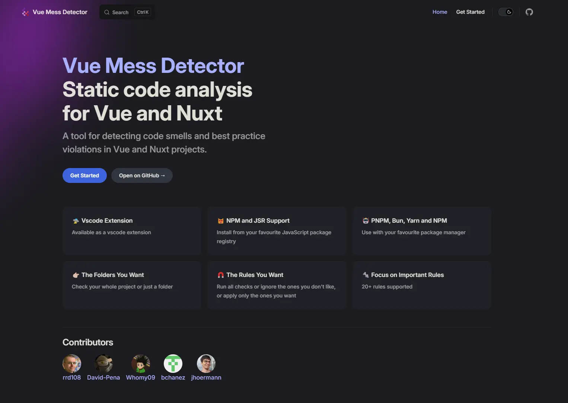Open bchanez contributor avatar

click(x=173, y=364)
